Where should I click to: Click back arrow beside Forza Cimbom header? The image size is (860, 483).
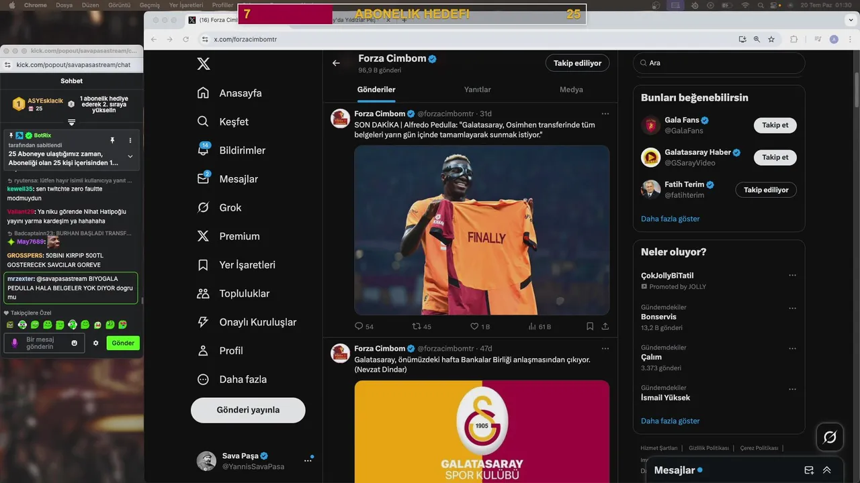click(x=336, y=63)
